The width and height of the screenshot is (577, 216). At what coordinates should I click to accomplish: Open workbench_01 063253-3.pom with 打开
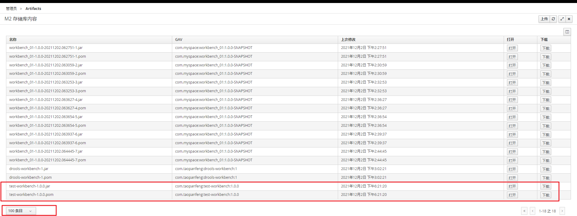pos(512,92)
